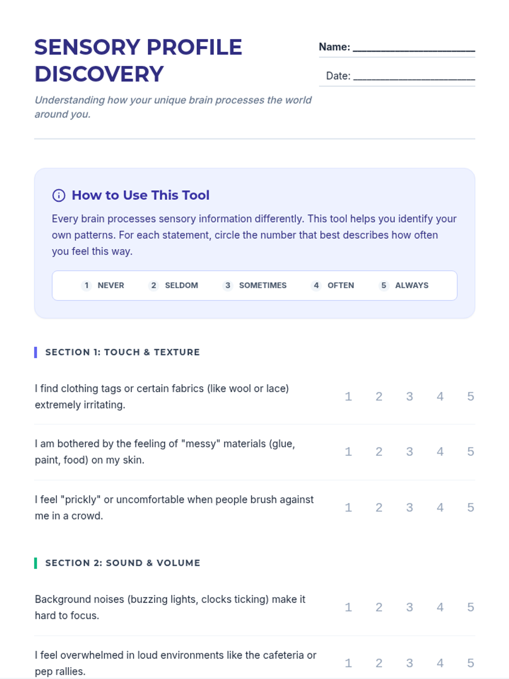This screenshot has height=679, width=509.
Task: Choose 1 for the messy materials statement
Action: [x=348, y=452]
